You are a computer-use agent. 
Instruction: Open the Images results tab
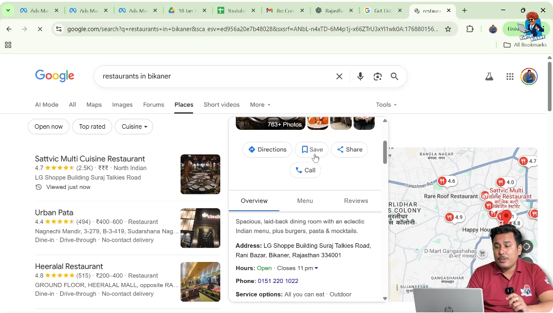[x=123, y=104]
